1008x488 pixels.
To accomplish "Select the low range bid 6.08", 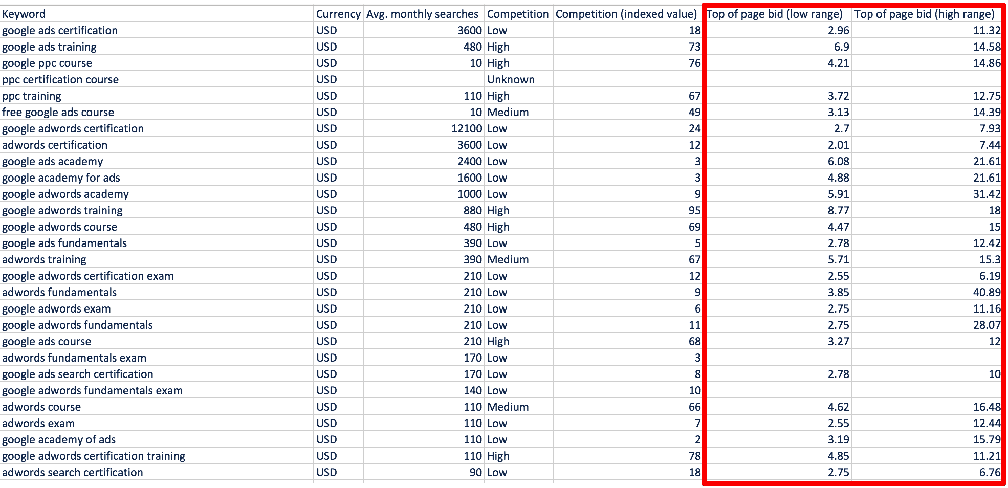I will [778, 161].
